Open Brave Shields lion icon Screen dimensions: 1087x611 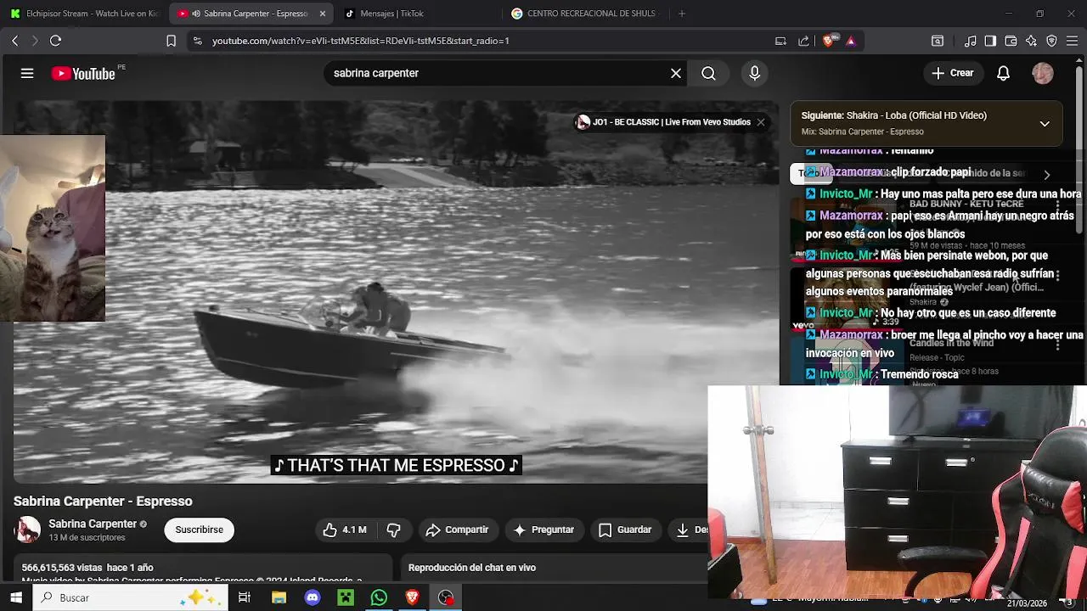(829, 41)
